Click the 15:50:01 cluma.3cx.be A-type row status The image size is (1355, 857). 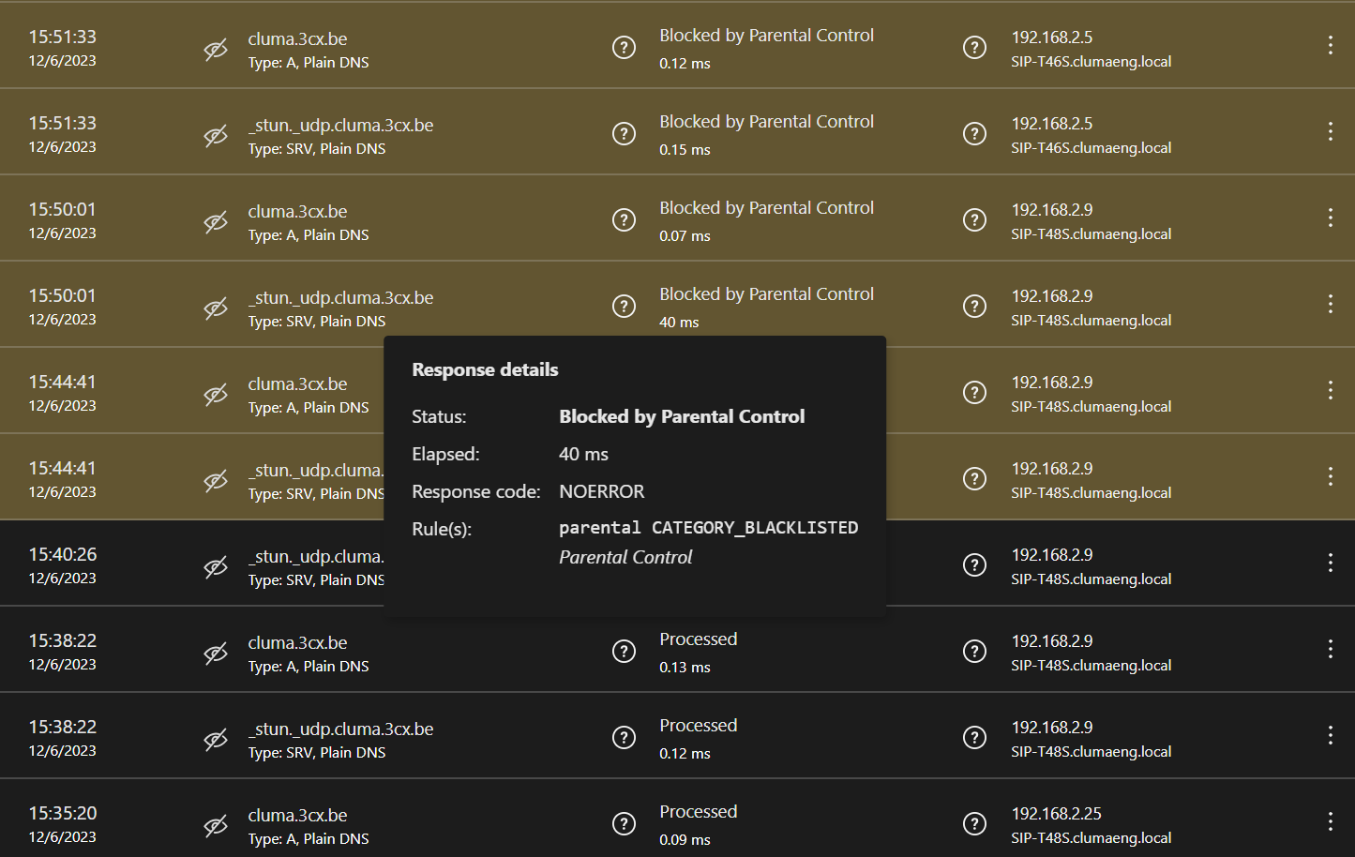tap(766, 208)
